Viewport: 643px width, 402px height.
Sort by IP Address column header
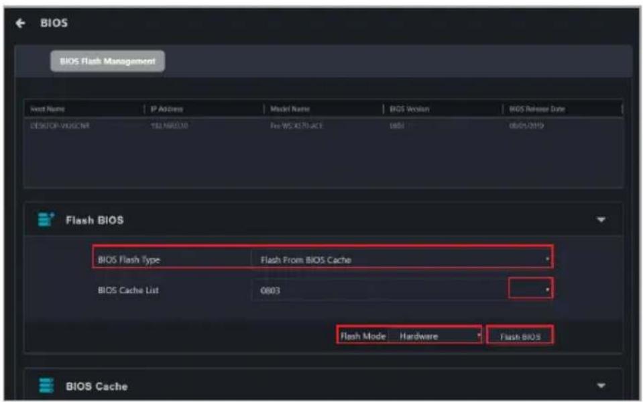coord(166,109)
